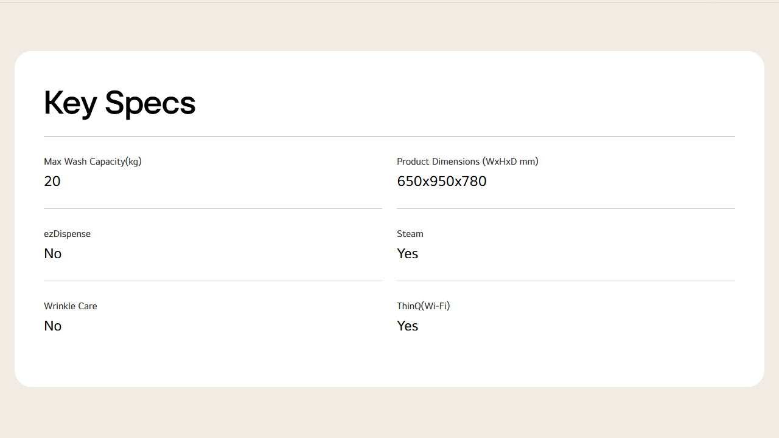Click the 20 capacity value
The height and width of the screenshot is (438, 779).
[x=52, y=181]
